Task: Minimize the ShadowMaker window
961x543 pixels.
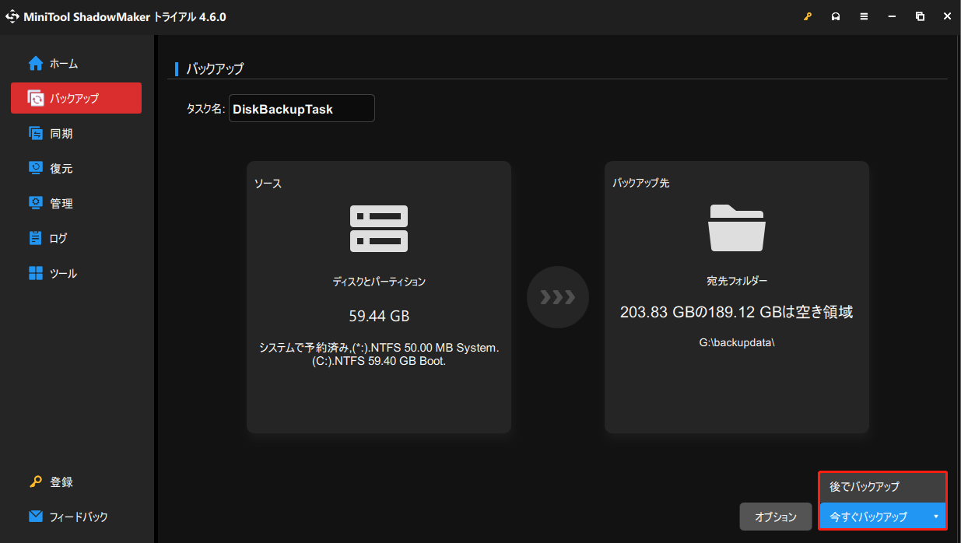Action: point(892,17)
